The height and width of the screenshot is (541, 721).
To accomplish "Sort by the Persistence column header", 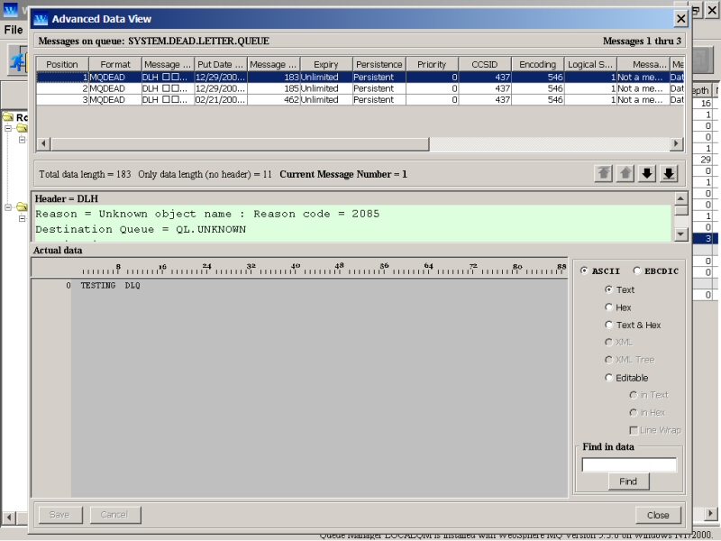I will pos(379,64).
